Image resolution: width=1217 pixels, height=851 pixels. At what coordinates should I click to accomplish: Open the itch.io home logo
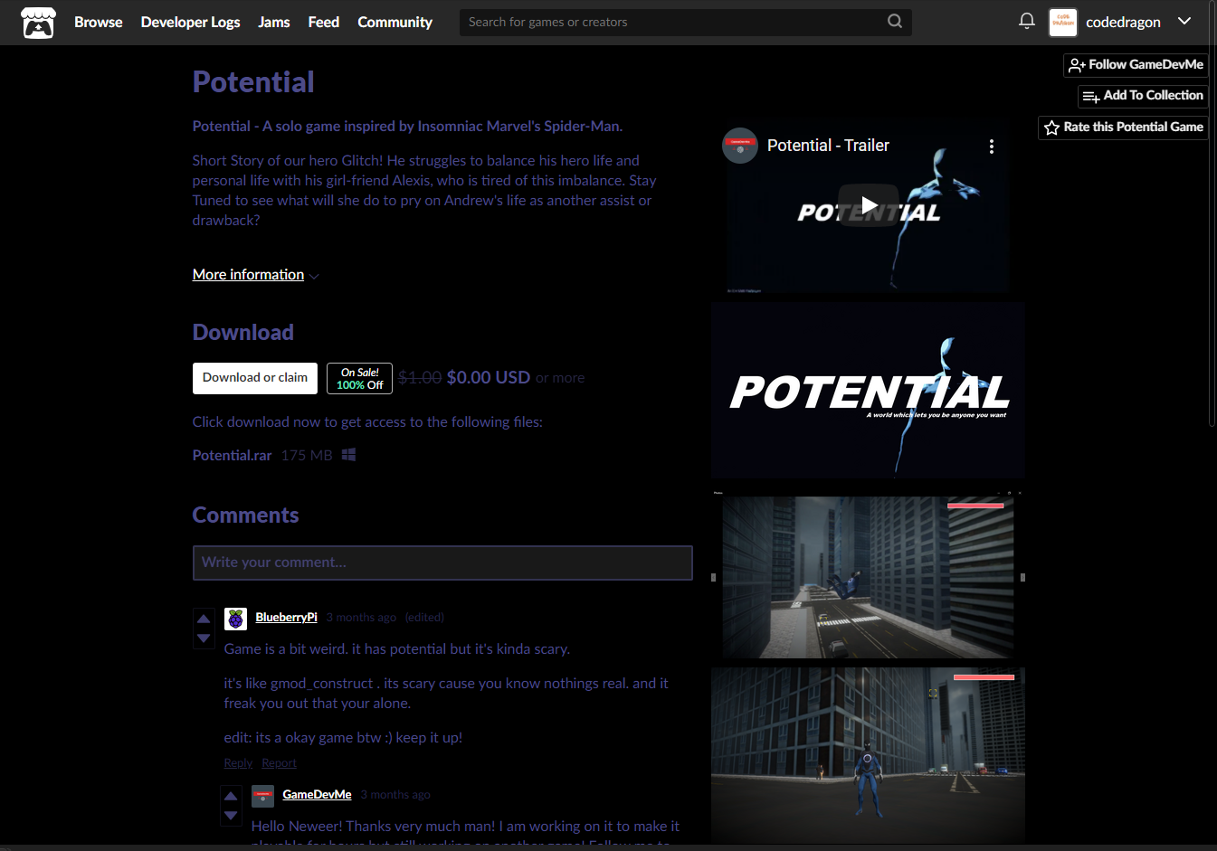coord(38,23)
